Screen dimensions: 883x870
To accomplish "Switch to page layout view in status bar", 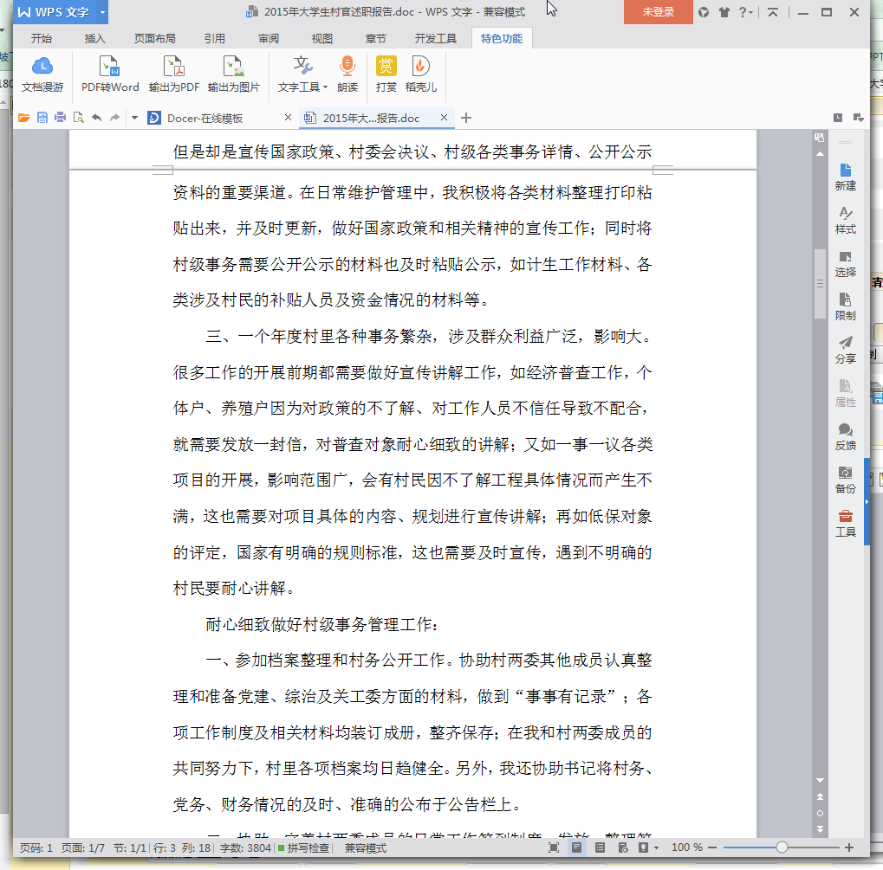I will point(576,847).
